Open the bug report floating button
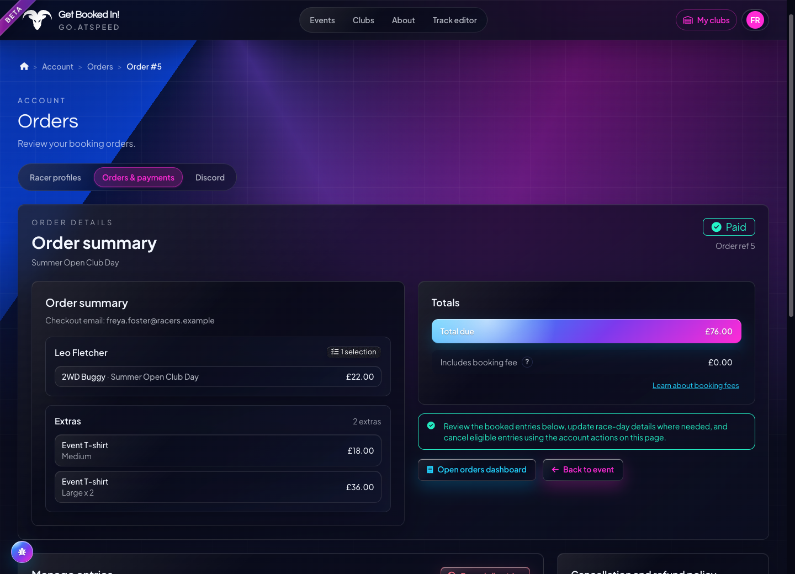The height and width of the screenshot is (574, 795). (22, 552)
